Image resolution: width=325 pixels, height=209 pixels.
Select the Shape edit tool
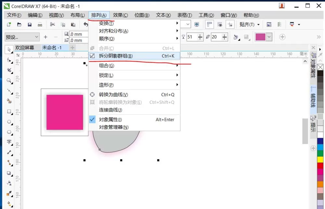(9, 60)
